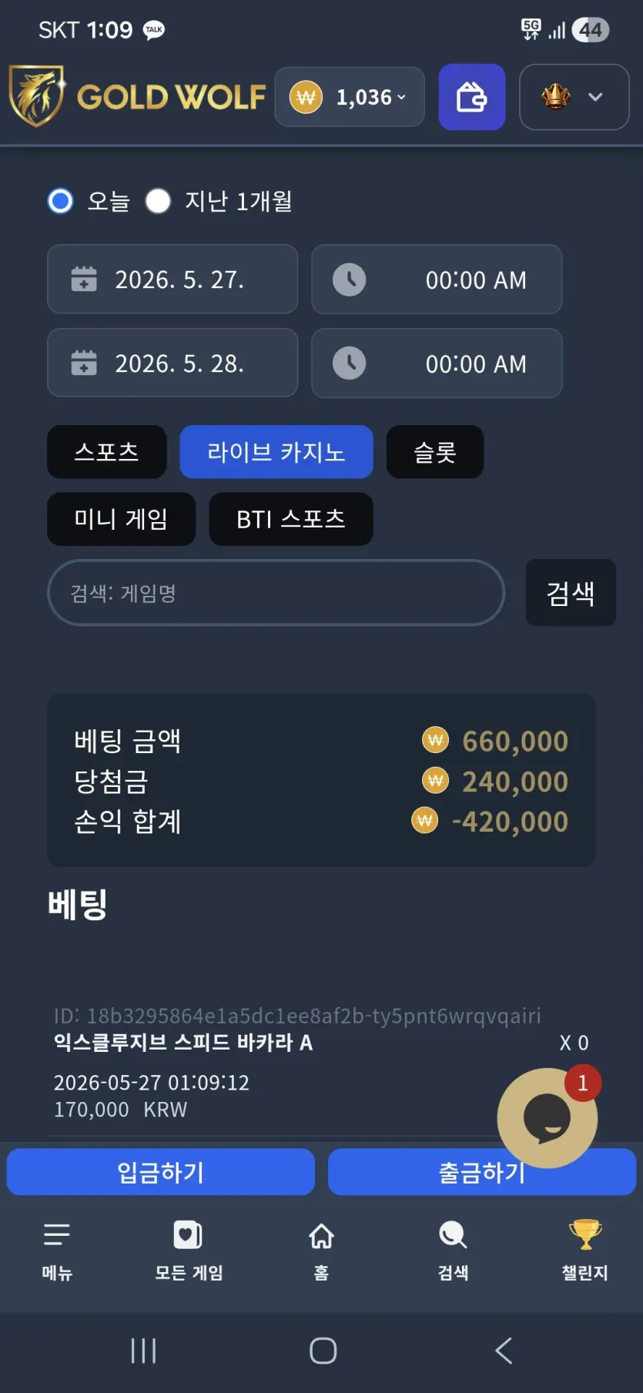
Task: Open the wallet icon button
Action: 472,97
